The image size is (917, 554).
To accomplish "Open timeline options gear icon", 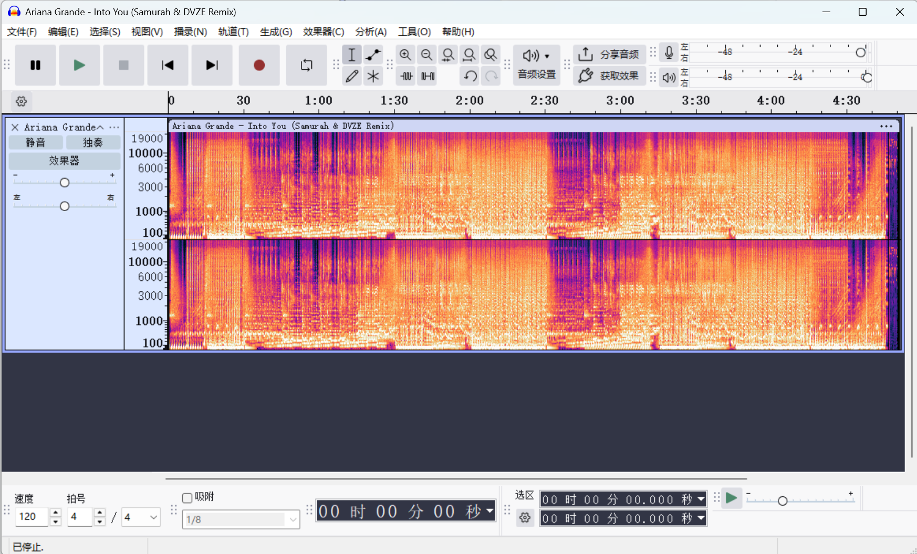I will 22,101.
